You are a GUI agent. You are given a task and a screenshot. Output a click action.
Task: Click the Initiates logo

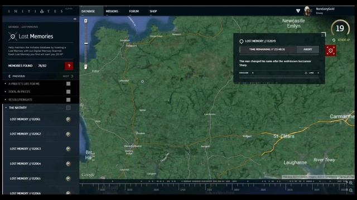point(35,11)
